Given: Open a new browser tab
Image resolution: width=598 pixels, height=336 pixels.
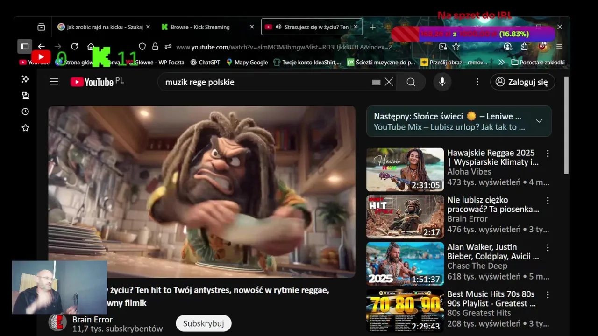Looking at the screenshot, I should 373,27.
